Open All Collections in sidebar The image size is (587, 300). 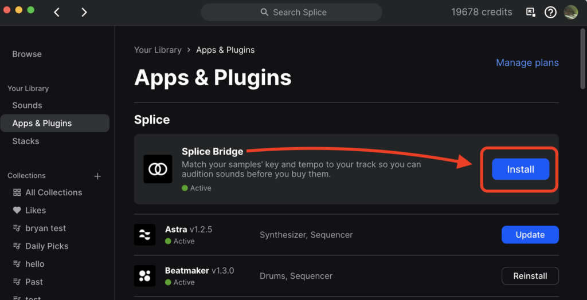pyautogui.click(x=48, y=192)
